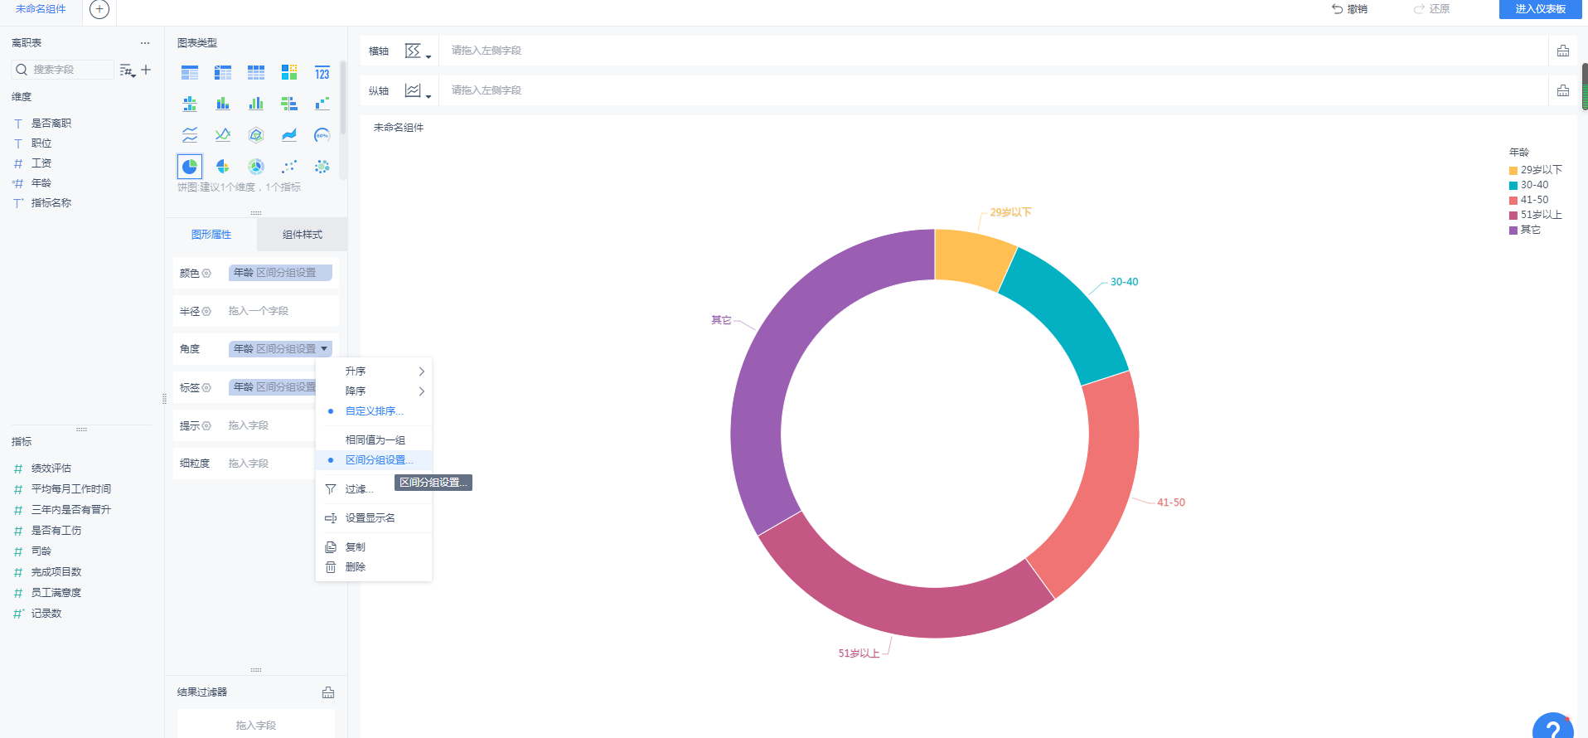This screenshot has height=738, width=1588.
Task: Open the 未命名组件 tab at top
Action: tap(41, 9)
